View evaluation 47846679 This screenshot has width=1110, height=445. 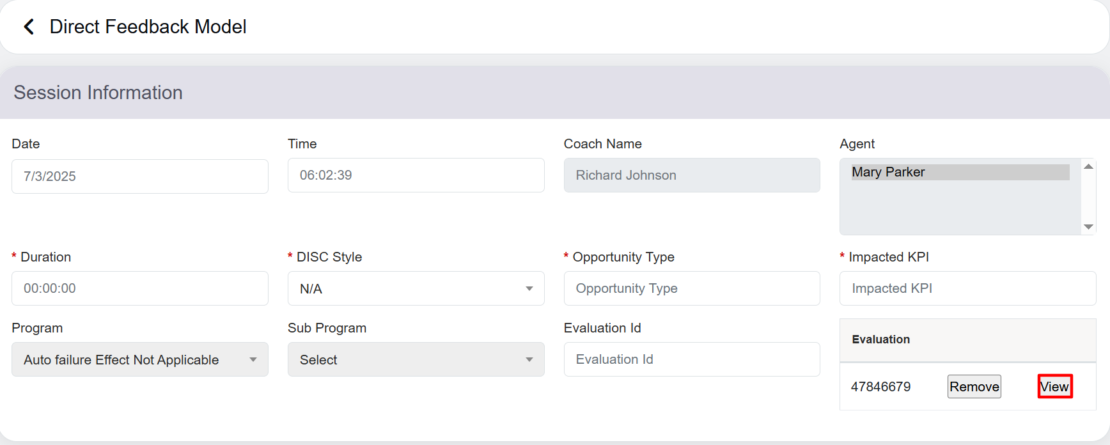coord(1054,387)
